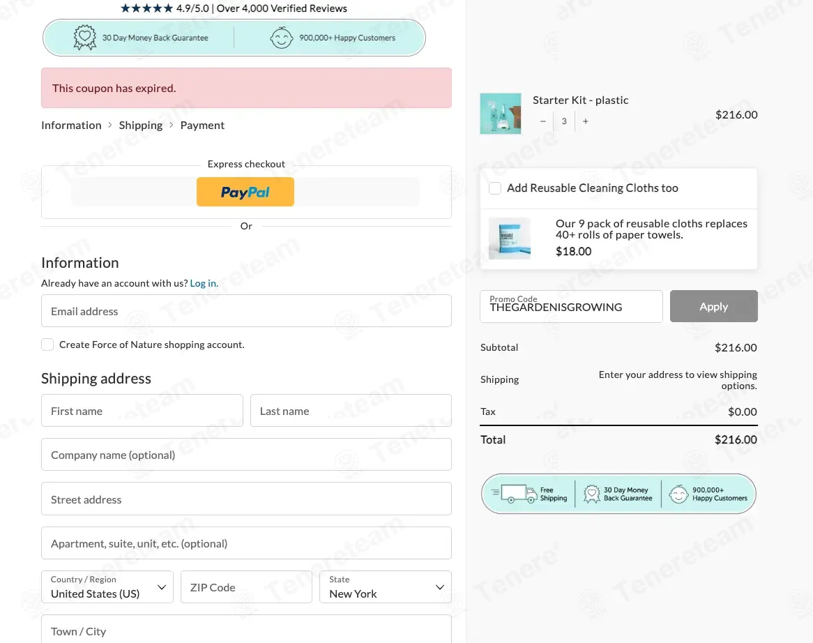813x643 pixels.
Task: Open the Country / Region dropdown
Action: point(107,587)
